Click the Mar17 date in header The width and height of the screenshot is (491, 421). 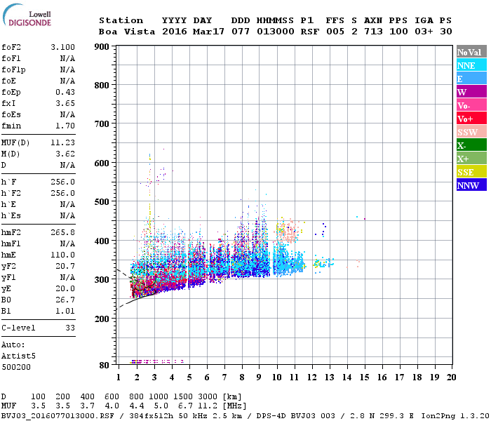tap(208, 32)
